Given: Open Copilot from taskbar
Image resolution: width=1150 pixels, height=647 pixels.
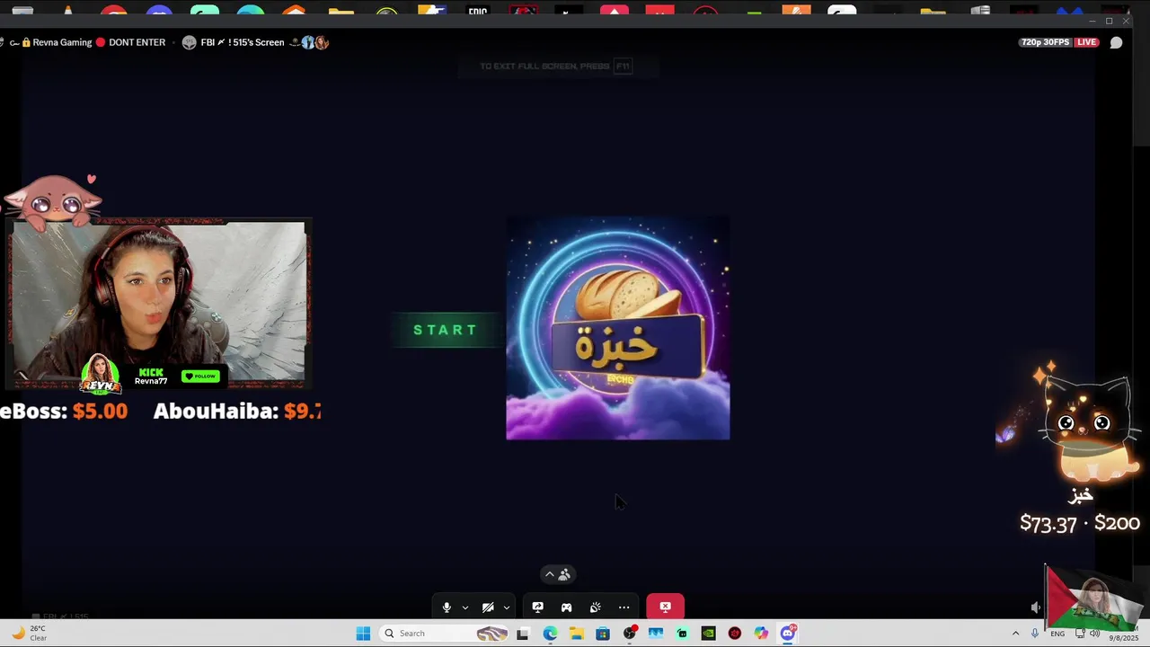Looking at the screenshot, I should [761, 634].
